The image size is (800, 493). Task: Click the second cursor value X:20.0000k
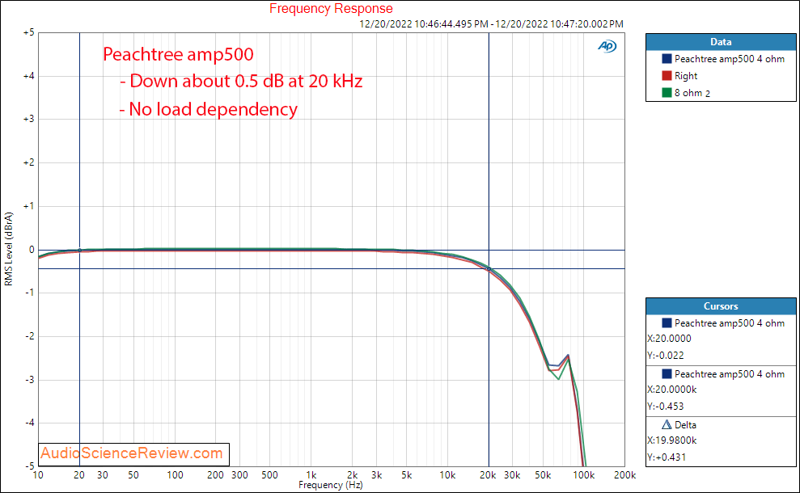click(x=671, y=390)
